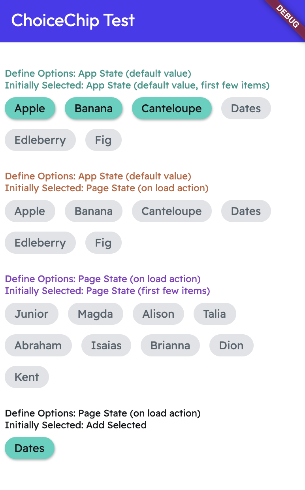Screen dimensions: 305x490
Task: Deselect the Banana chip in the first section
Action: coord(94,108)
